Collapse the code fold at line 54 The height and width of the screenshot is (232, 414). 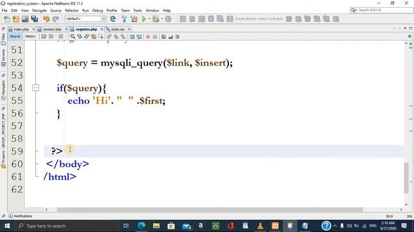[36, 88]
